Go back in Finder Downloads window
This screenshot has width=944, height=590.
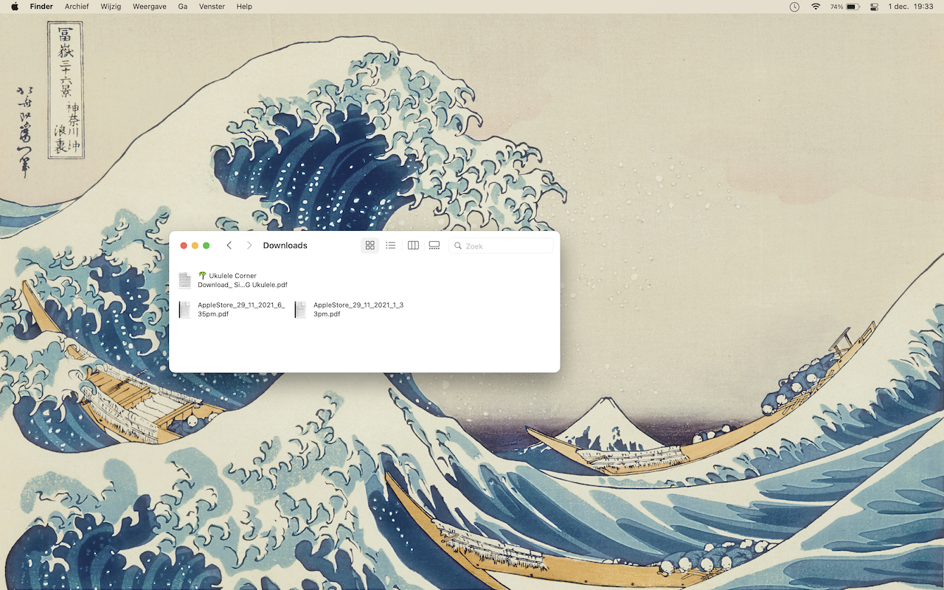[229, 246]
